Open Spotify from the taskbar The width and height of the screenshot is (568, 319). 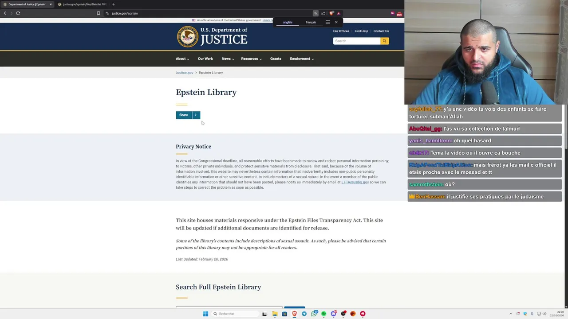click(x=323, y=314)
